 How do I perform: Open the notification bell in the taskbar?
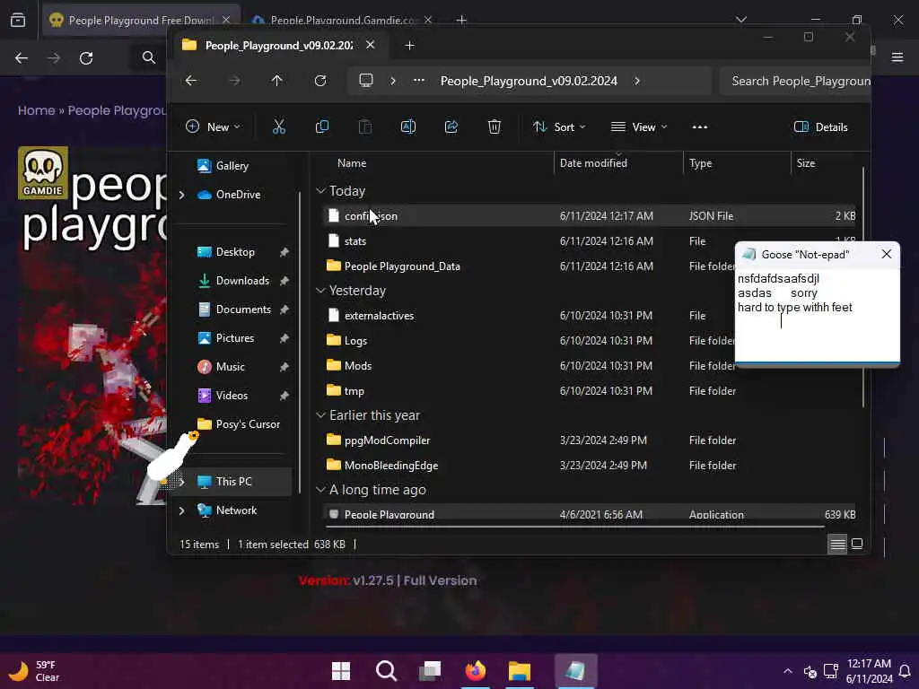point(905,671)
